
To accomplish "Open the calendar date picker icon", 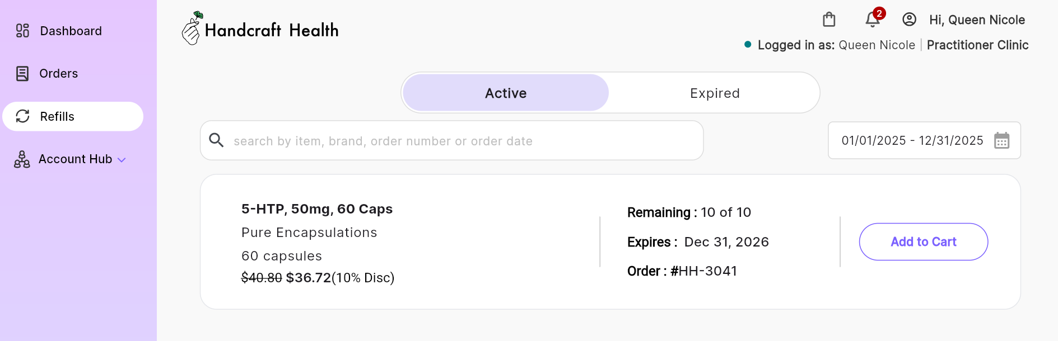I will point(1001,140).
